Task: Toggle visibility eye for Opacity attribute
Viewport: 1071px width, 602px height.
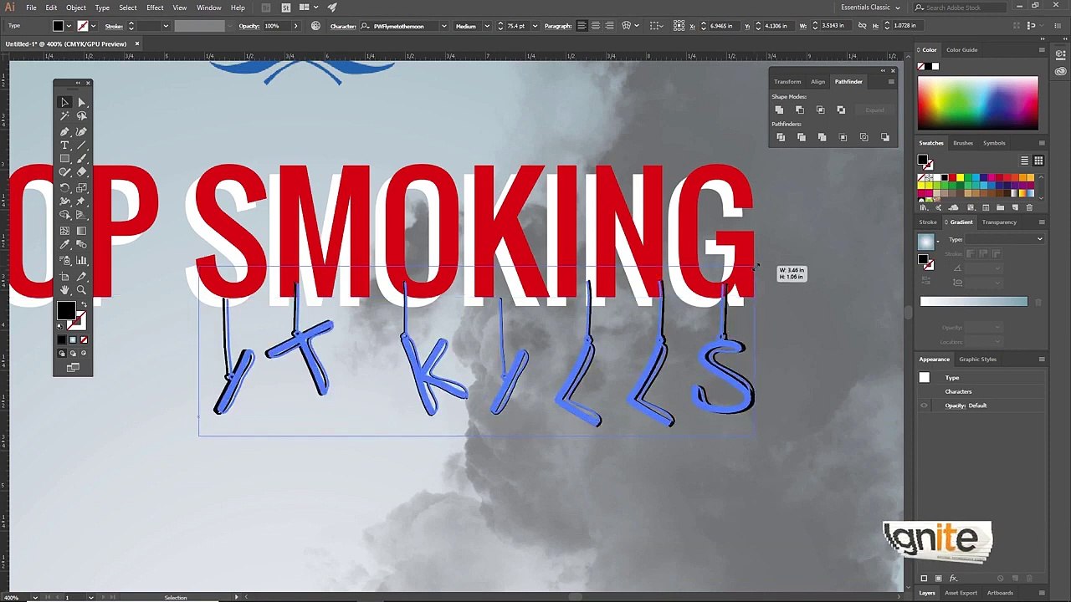Action: (x=925, y=406)
